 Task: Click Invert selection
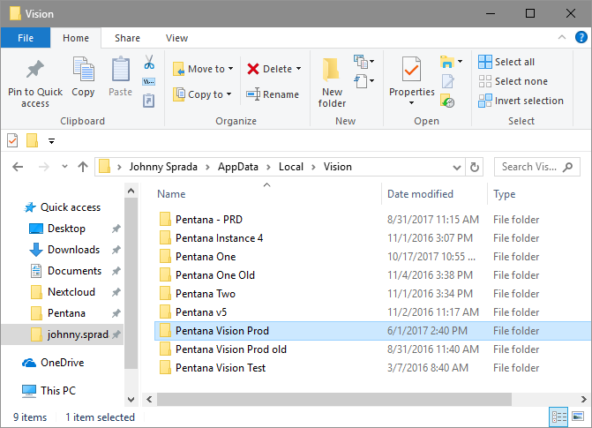click(521, 101)
